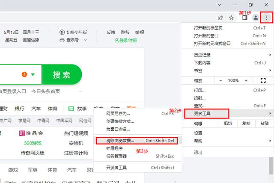Click the green 故事 icon

point(71,109)
